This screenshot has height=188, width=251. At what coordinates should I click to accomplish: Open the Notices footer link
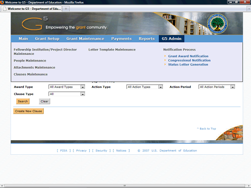[x=121, y=150]
